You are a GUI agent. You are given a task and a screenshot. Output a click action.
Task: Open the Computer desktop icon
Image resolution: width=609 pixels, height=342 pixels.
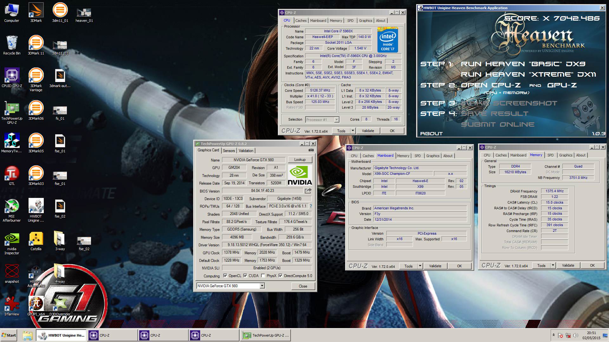[12, 13]
